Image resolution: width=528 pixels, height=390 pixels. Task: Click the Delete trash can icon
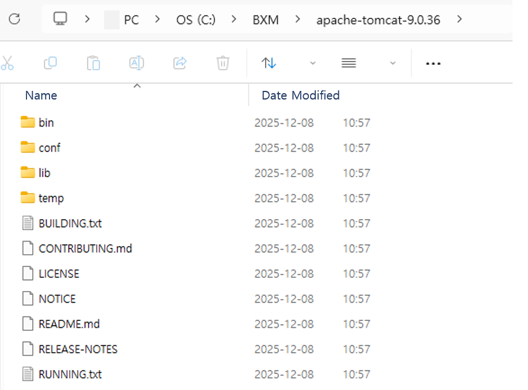(223, 63)
